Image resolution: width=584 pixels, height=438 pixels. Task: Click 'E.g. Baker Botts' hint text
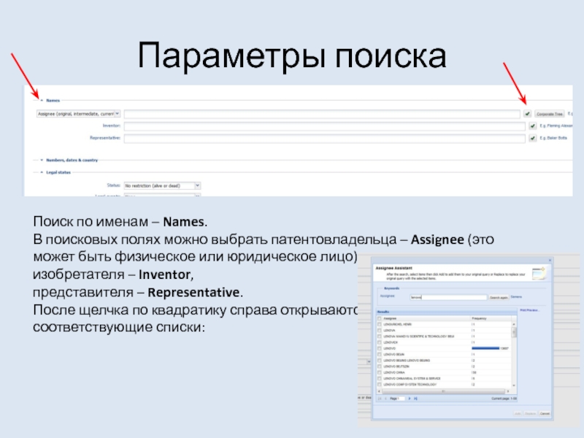553,138
